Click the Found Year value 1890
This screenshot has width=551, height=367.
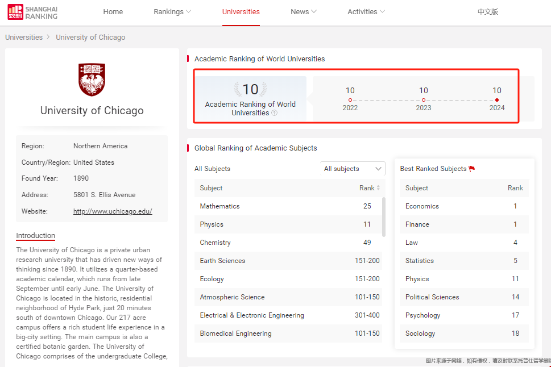click(x=81, y=178)
